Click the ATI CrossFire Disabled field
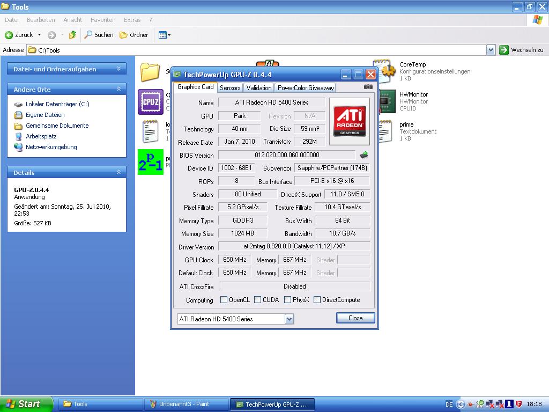Viewport: 549px width, 412px height. (294, 286)
